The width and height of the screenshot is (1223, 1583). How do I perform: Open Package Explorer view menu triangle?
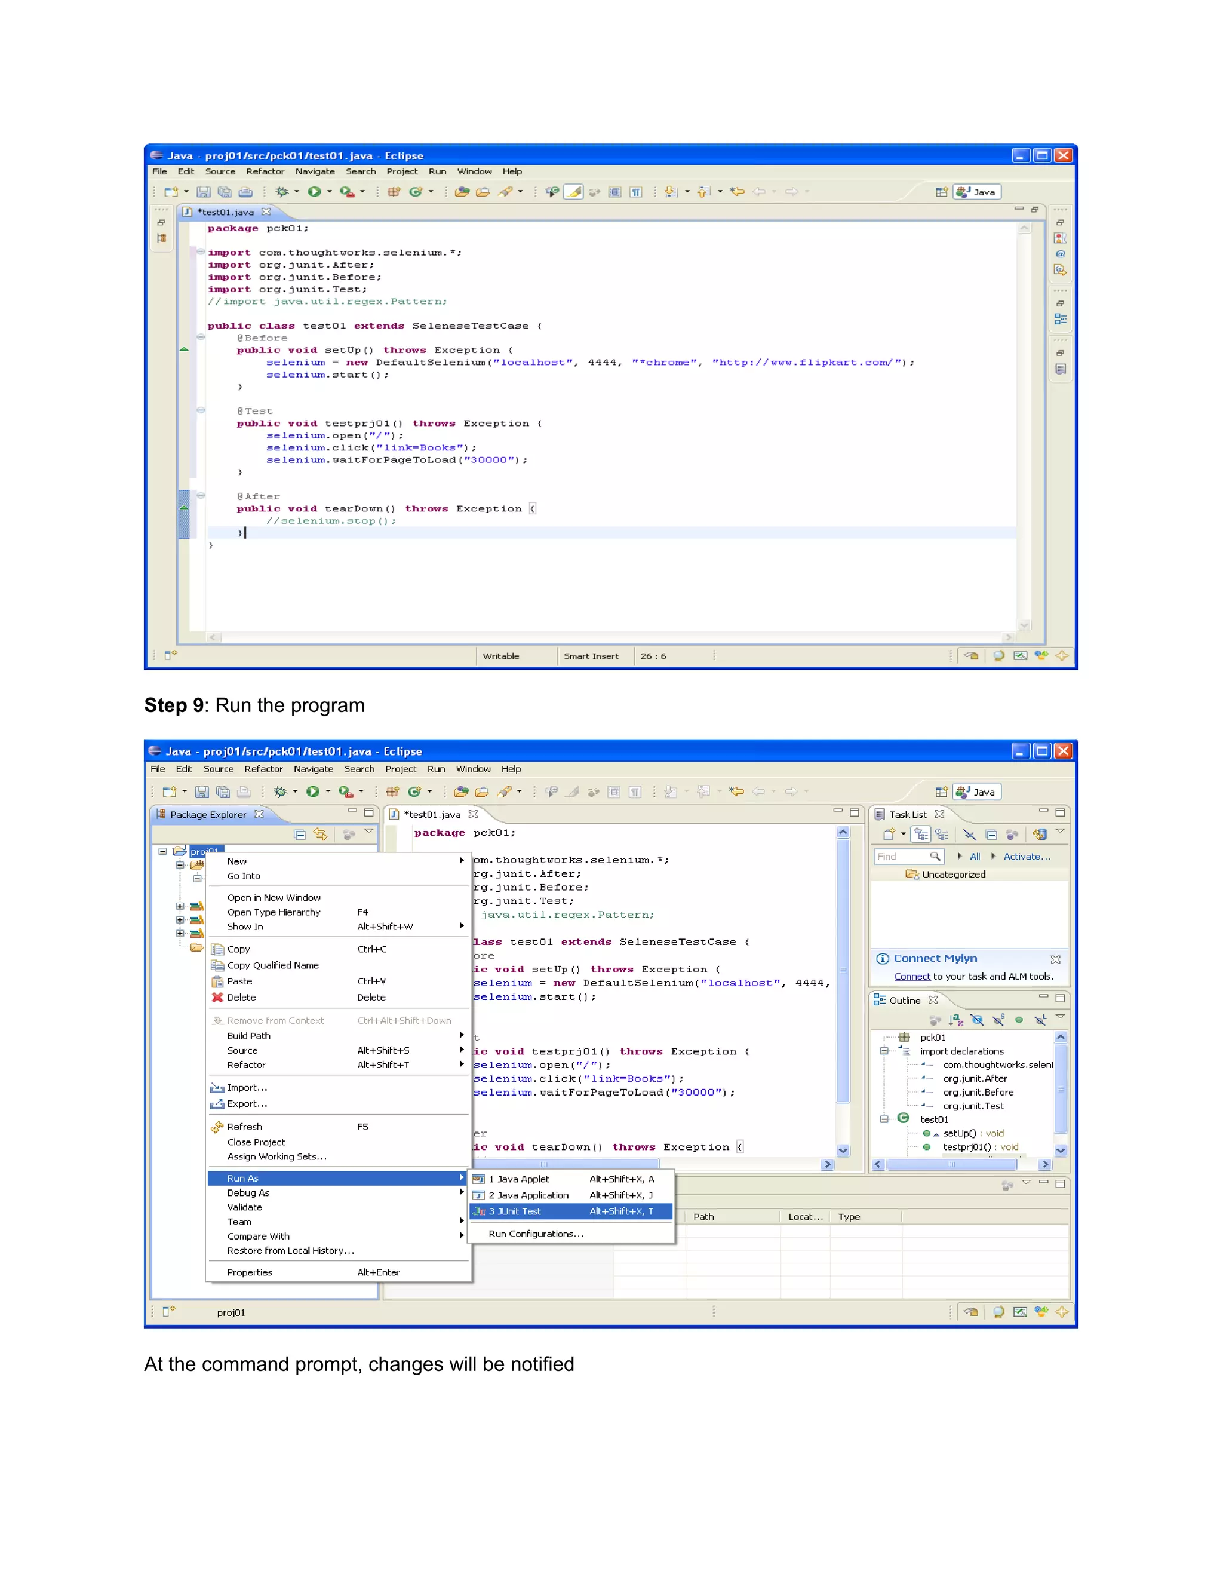pyautogui.click(x=369, y=832)
